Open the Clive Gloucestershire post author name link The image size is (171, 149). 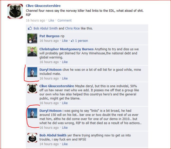pyautogui.click(x=43, y=6)
